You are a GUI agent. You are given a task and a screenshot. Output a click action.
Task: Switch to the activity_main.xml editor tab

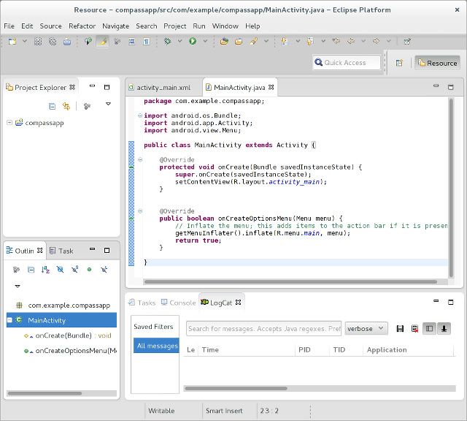163,88
